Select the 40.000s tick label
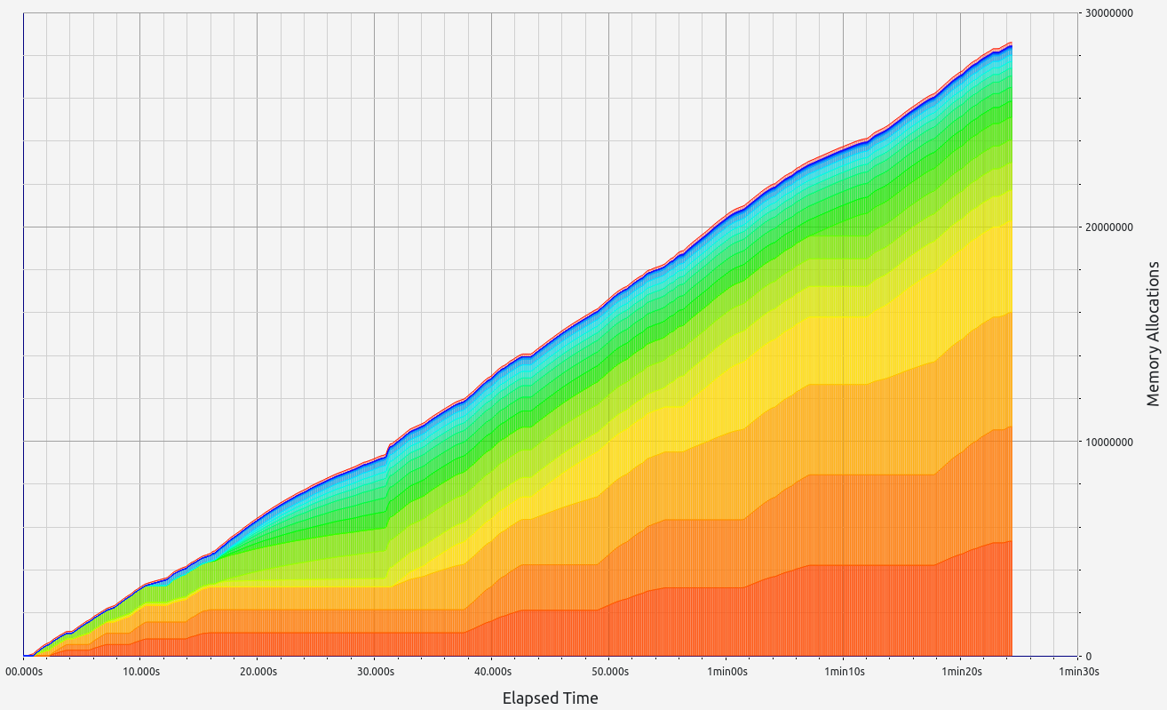The image size is (1167, 710). 492,672
